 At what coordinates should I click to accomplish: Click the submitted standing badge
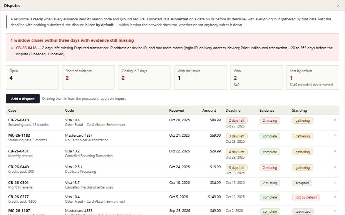303,212
